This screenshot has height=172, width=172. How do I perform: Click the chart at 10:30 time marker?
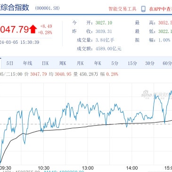tap(43, 168)
